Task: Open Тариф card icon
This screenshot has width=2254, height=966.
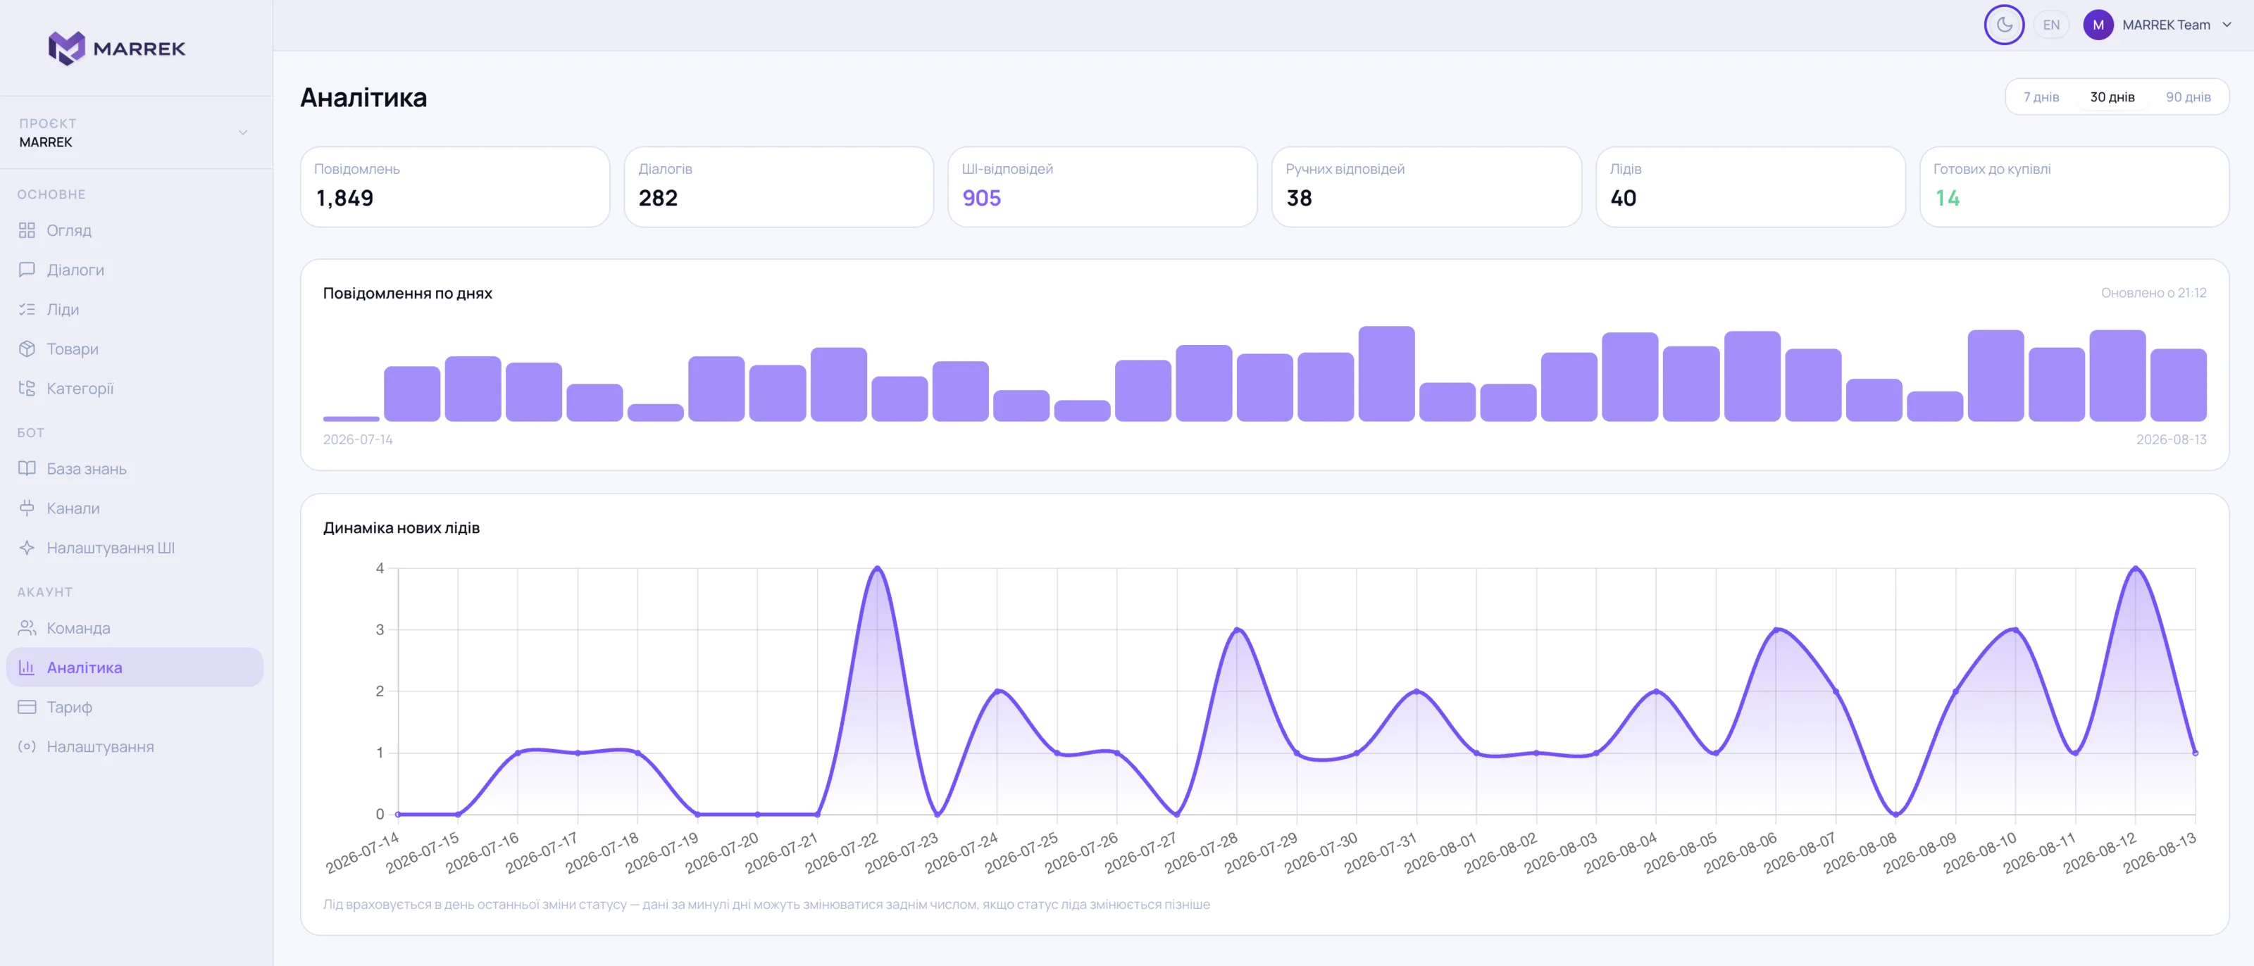Action: pos(27,706)
